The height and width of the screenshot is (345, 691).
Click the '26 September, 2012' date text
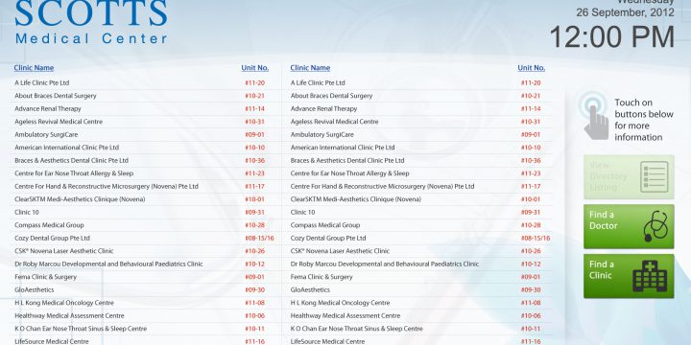tap(625, 12)
